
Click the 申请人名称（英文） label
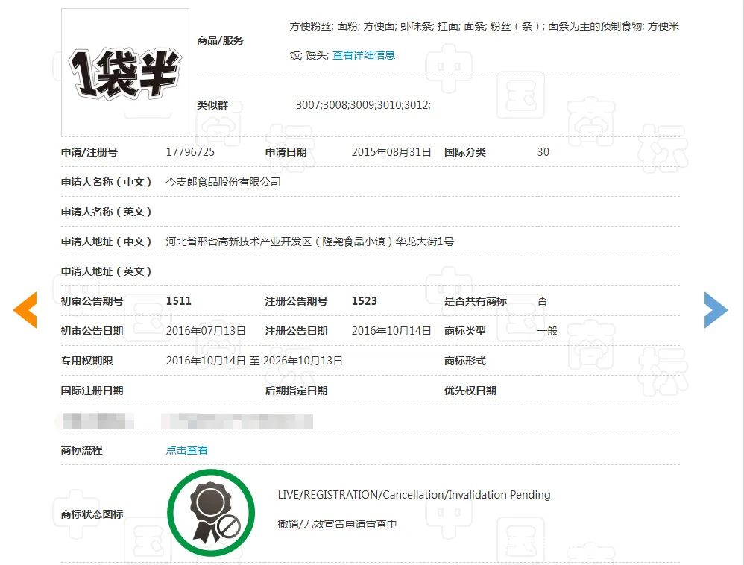107,212
